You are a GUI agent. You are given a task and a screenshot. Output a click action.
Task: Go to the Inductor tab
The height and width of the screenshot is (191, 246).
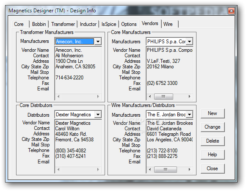pyautogui.click(x=88, y=24)
